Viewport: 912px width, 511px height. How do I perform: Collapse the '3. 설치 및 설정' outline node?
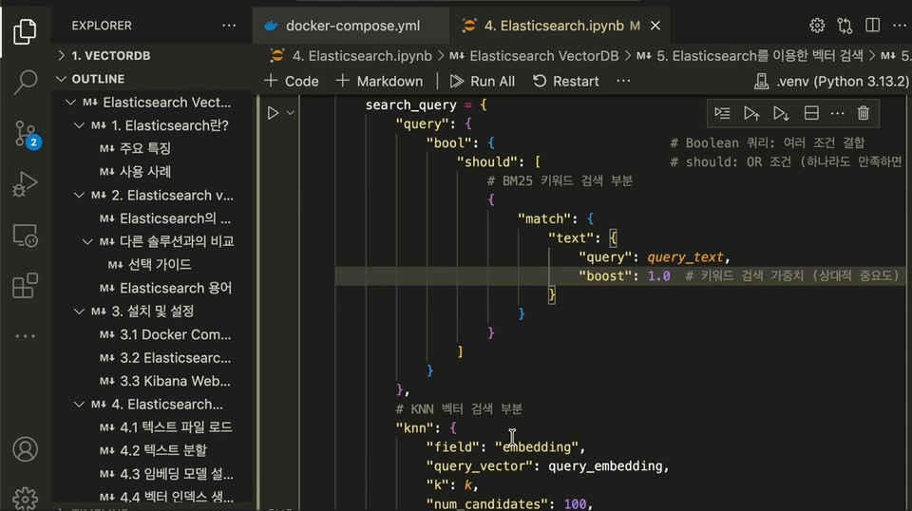pos(79,312)
